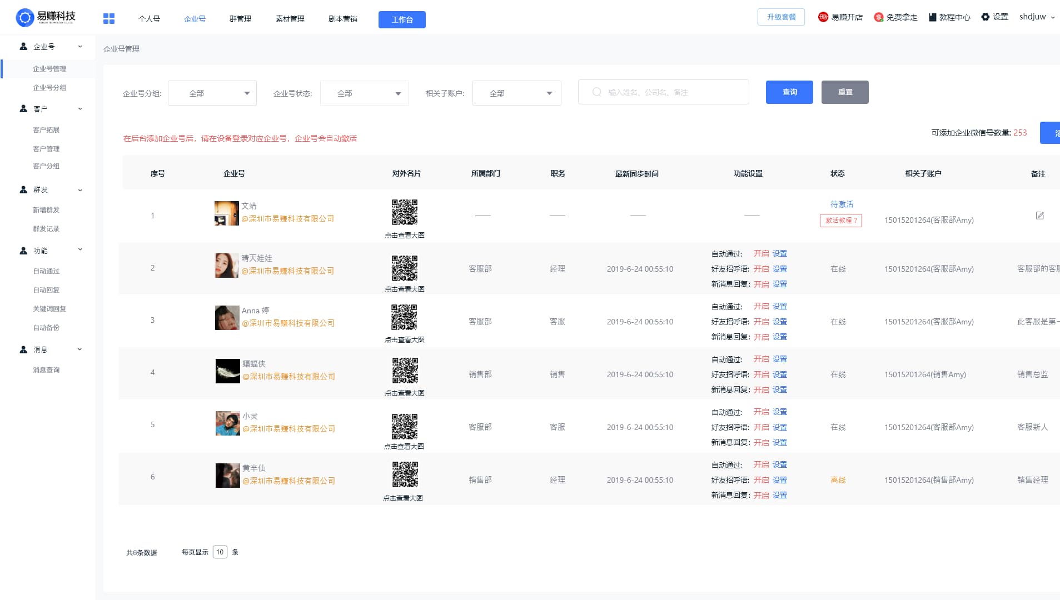Screen dimensions: 1060x600
Task: Click avatar of Anna 婷
Action: click(x=227, y=318)
